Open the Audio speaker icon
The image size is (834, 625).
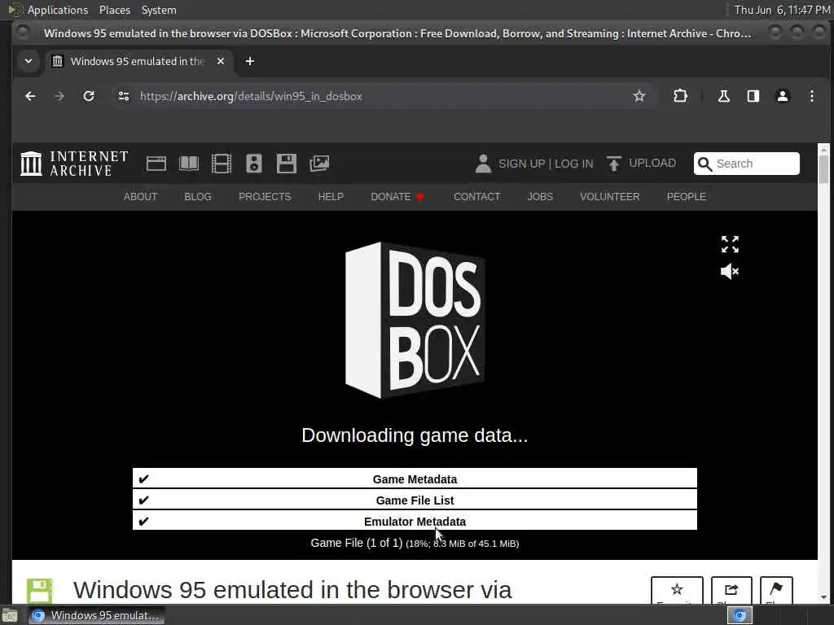tap(254, 164)
